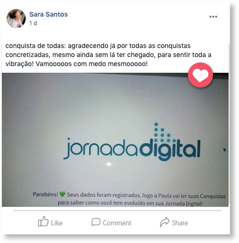Click the Share arrow icon
The width and height of the screenshot is (239, 243).
[x=165, y=222]
